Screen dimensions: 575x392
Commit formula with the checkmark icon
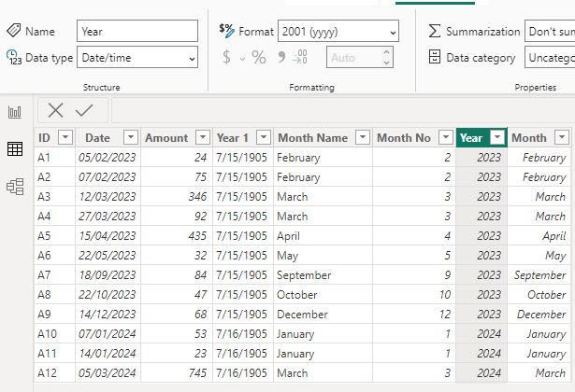pos(84,110)
